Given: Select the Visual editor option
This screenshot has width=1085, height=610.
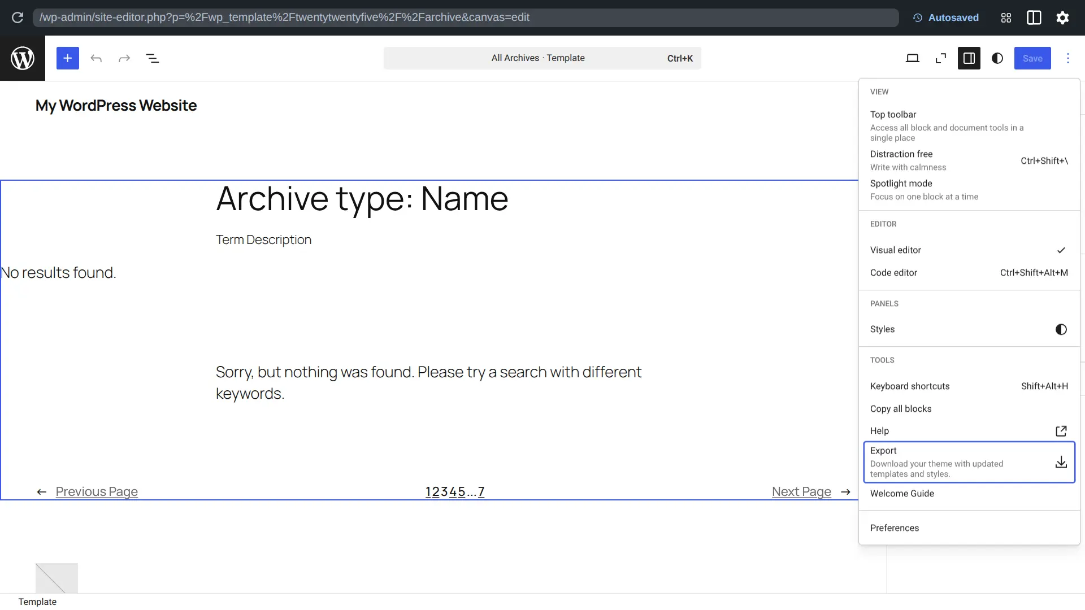Looking at the screenshot, I should pos(969,250).
